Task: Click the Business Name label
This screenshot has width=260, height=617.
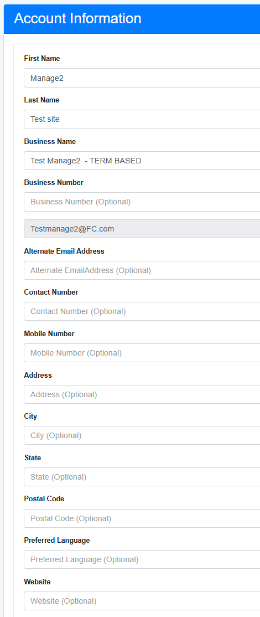Action: click(50, 141)
